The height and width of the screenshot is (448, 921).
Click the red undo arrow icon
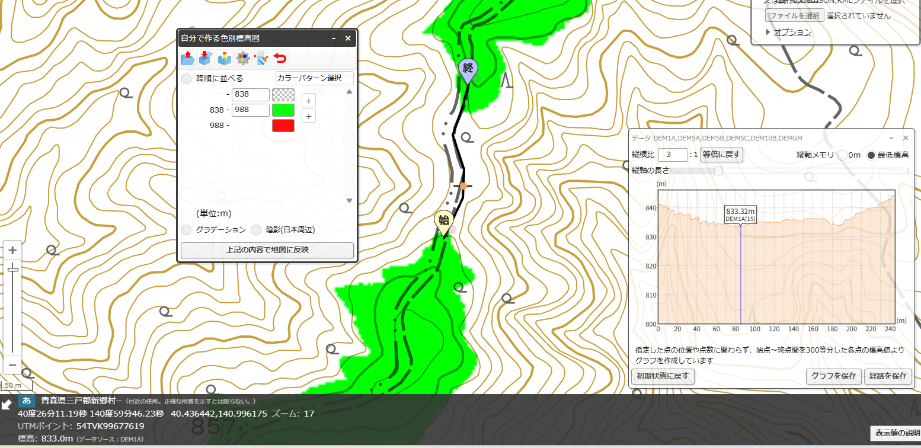tap(280, 58)
